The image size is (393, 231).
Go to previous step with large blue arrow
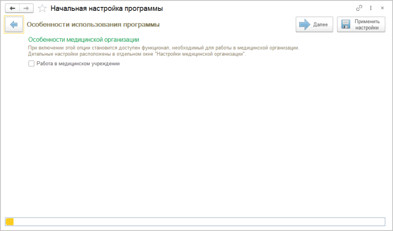coord(14,24)
